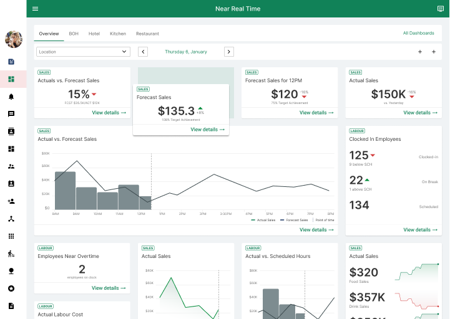Open the hamburger menu in header
450x319 pixels.
tap(35, 9)
